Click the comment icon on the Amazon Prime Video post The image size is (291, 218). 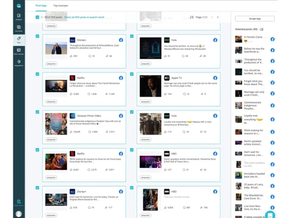(90, 132)
